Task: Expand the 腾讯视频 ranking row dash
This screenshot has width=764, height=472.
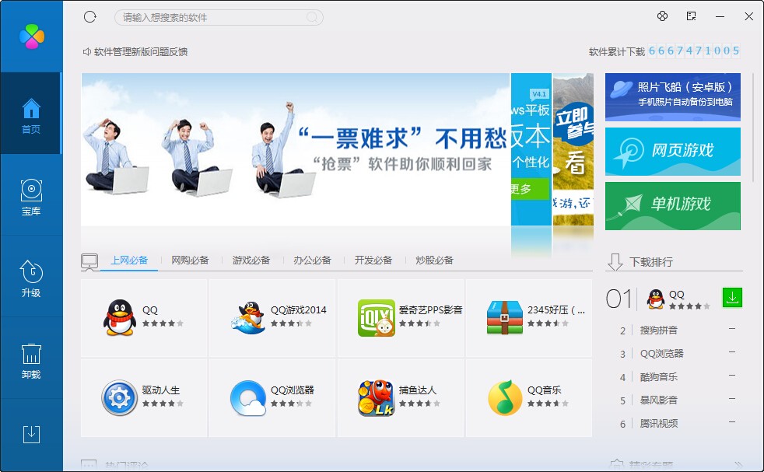Action: click(x=732, y=422)
